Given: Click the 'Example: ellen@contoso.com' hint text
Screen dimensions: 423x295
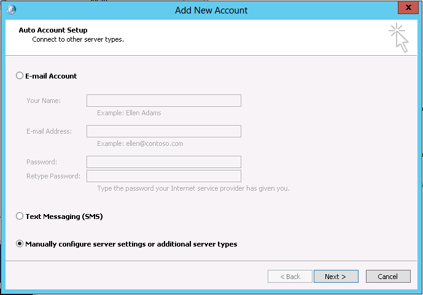Looking at the screenshot, I should [x=140, y=144].
